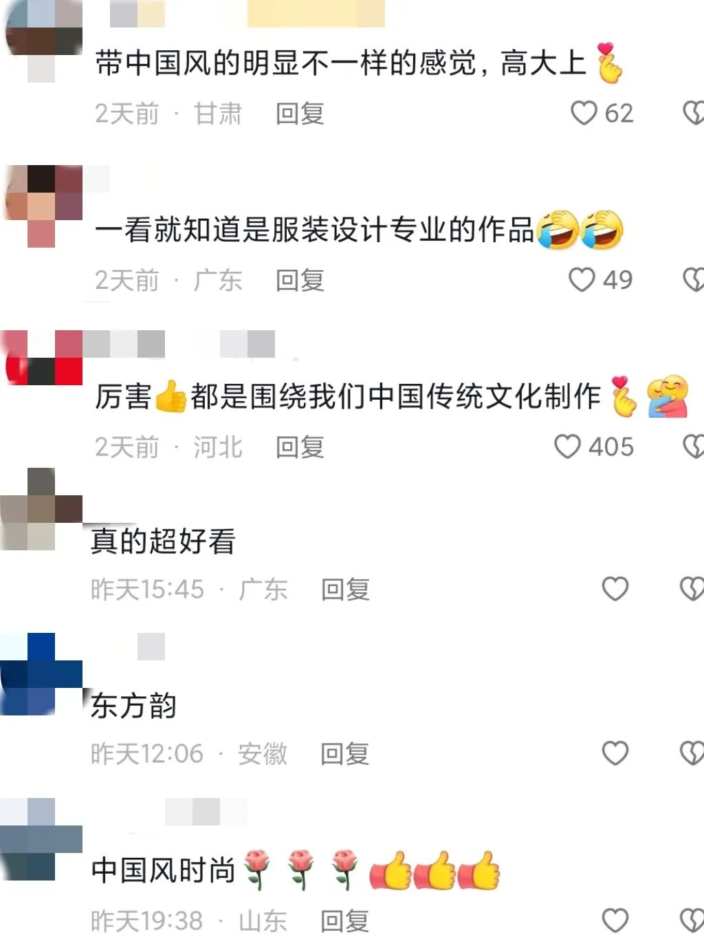Dislike the 服装设计 comment from Guangdong
704x939 pixels.
pyautogui.click(x=692, y=279)
